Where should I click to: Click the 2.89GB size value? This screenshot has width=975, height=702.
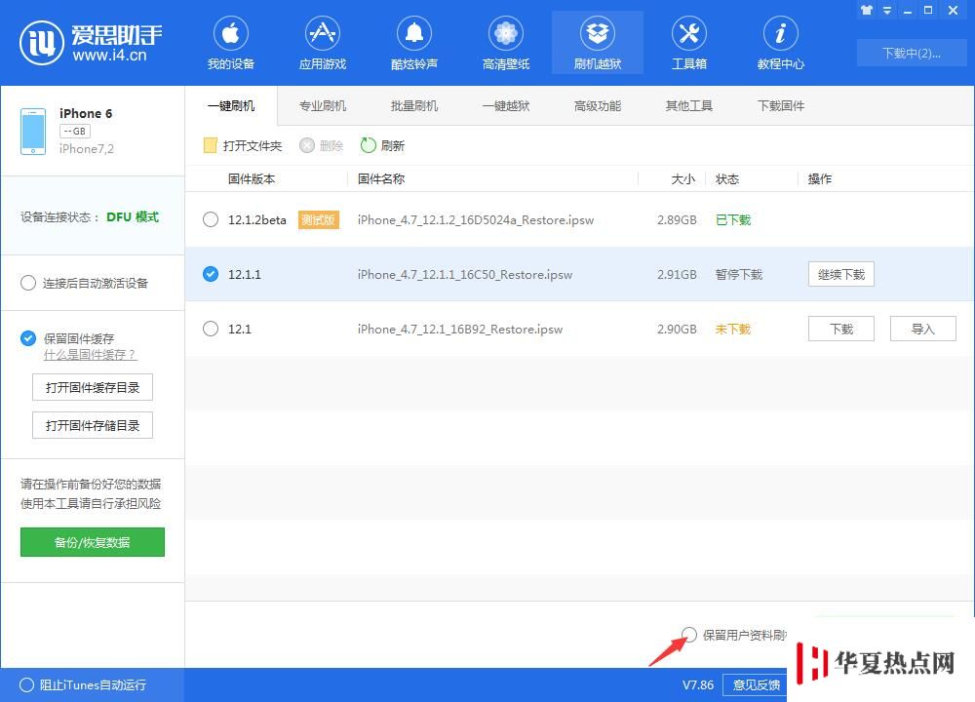[x=677, y=220]
